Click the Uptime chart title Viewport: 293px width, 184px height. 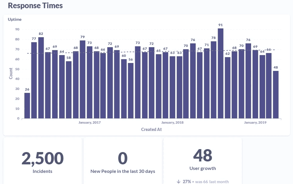(x=15, y=19)
